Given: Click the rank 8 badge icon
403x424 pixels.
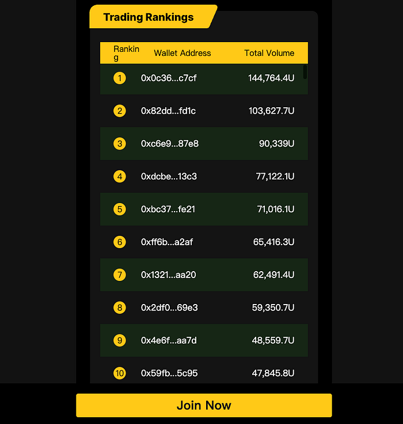Looking at the screenshot, I should pos(120,307).
